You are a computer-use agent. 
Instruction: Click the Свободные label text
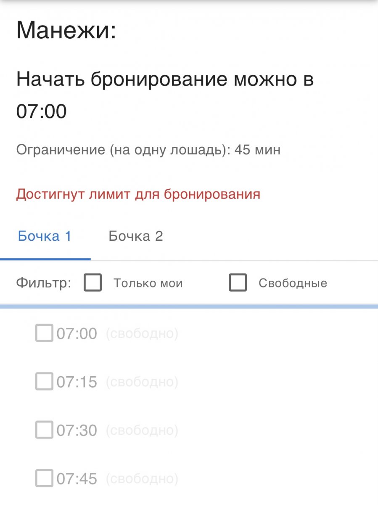click(x=293, y=283)
